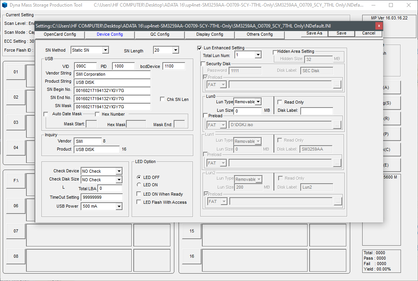The image size is (418, 281).
Task: Expand the SN Length dropdown
Action: click(x=175, y=50)
